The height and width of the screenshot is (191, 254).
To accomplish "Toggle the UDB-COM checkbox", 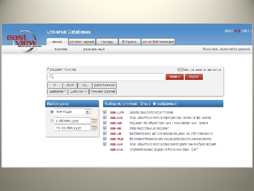I will tap(105, 112).
